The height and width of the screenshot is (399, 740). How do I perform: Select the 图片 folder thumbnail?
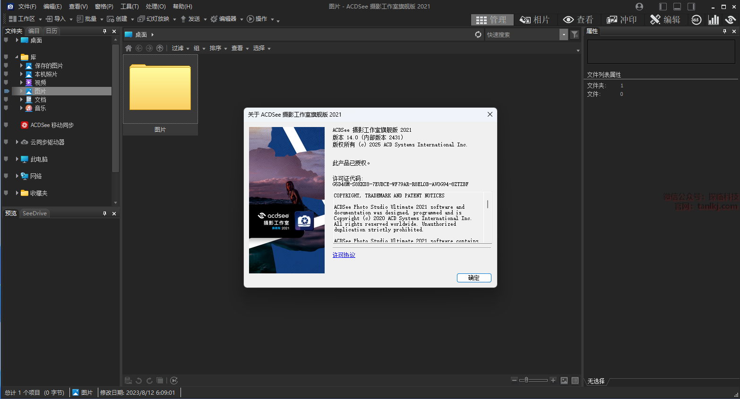160,89
